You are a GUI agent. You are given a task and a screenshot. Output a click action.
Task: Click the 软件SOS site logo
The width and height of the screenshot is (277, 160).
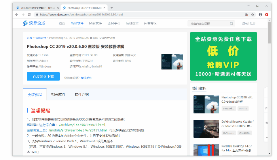click(x=34, y=23)
